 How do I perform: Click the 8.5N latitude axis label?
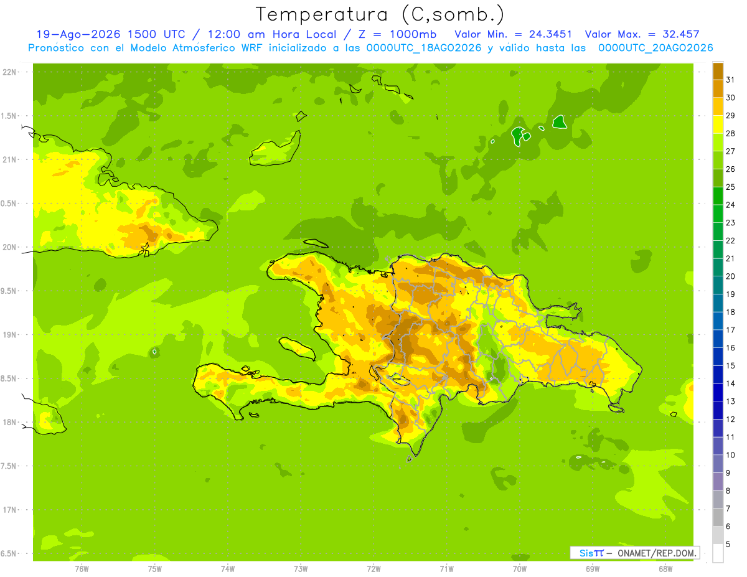(x=9, y=378)
